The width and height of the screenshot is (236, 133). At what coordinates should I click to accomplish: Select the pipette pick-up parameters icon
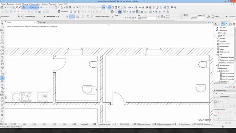point(17,7)
